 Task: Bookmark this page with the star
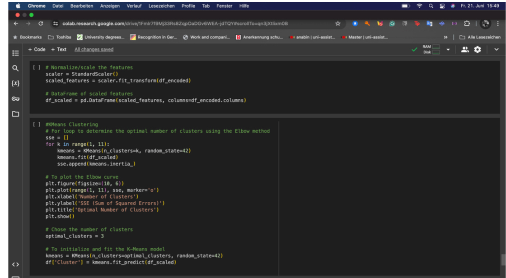coord(337,23)
